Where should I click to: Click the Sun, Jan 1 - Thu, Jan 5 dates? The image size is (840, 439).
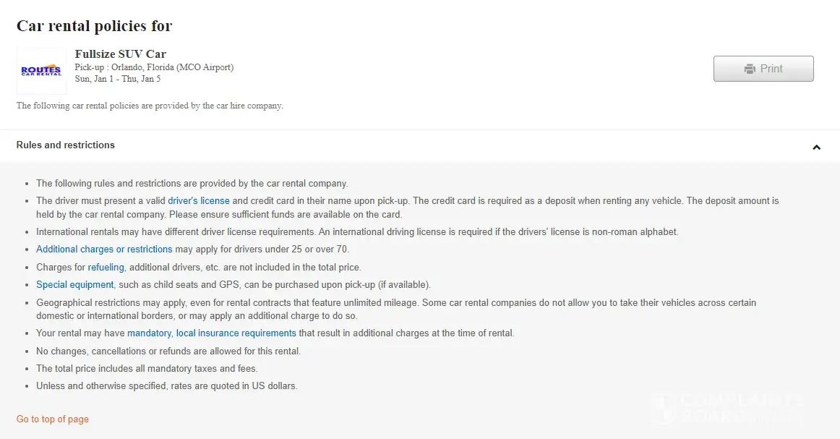(118, 79)
